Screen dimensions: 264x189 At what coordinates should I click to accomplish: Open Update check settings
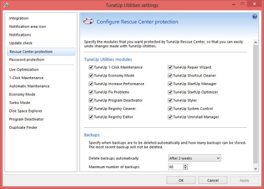click(x=21, y=43)
